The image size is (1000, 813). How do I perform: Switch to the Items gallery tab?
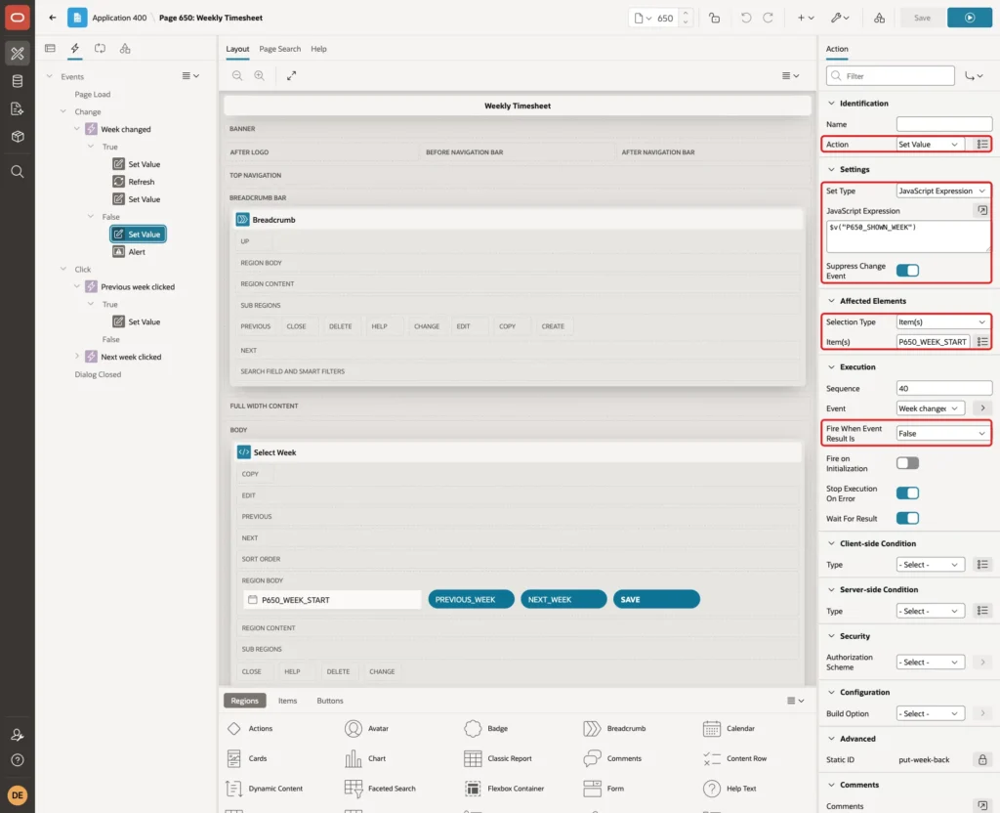288,701
